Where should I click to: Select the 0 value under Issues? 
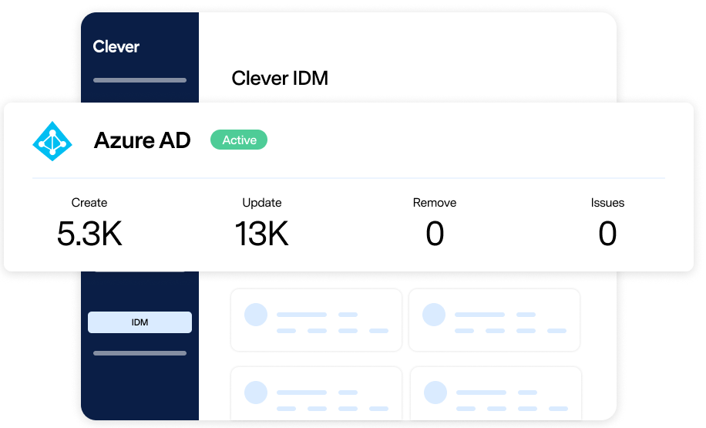point(607,234)
